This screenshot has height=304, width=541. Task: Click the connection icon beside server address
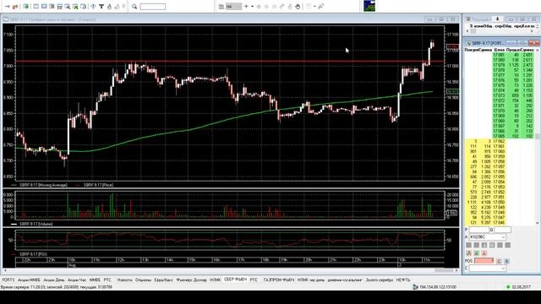[415, 287]
